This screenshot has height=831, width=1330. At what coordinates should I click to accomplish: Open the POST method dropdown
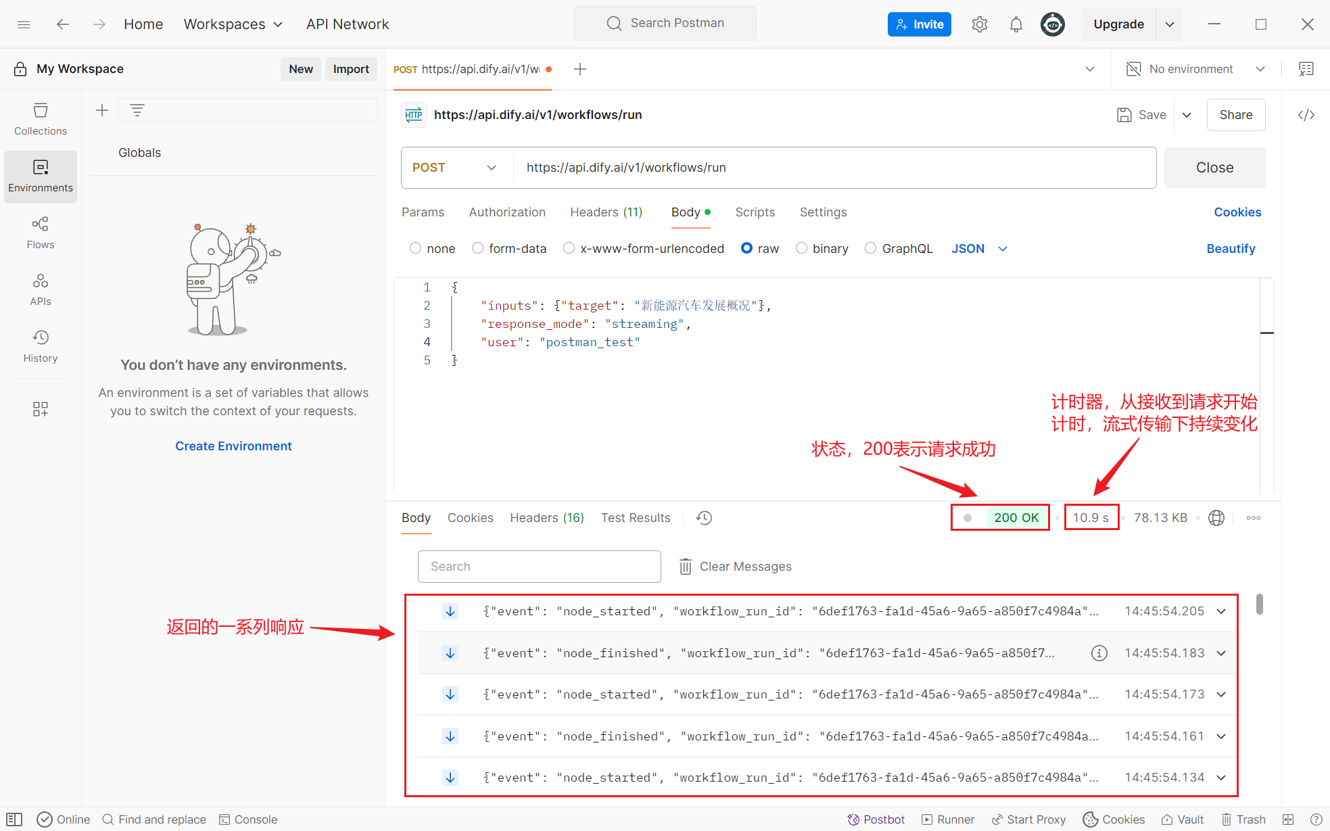(455, 168)
